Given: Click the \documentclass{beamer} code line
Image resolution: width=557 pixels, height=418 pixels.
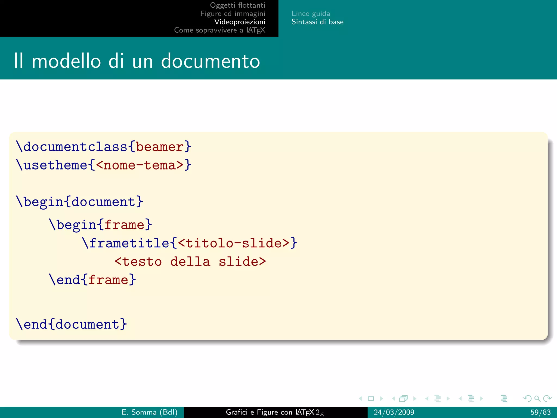Looking at the screenshot, I should (104, 147).
